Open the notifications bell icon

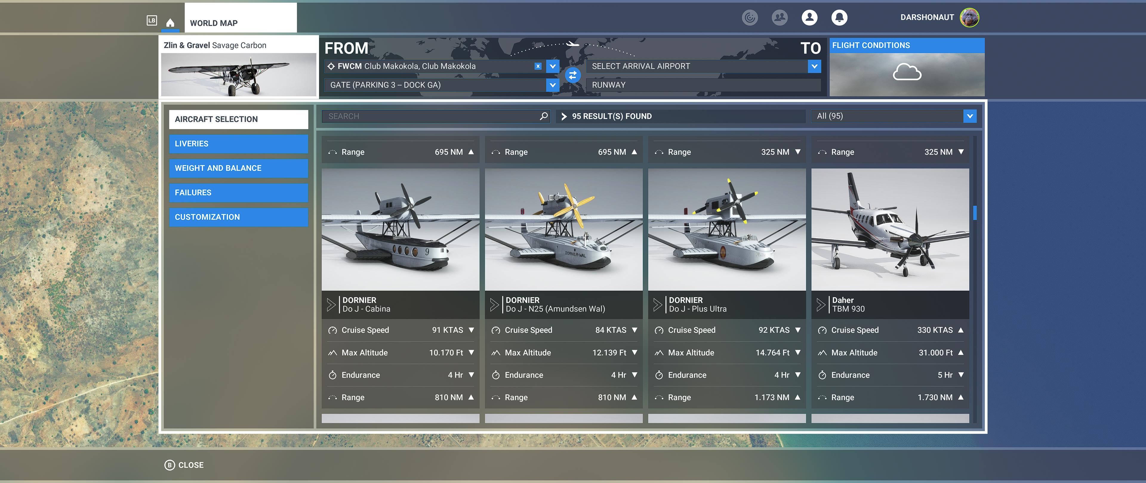coord(839,17)
